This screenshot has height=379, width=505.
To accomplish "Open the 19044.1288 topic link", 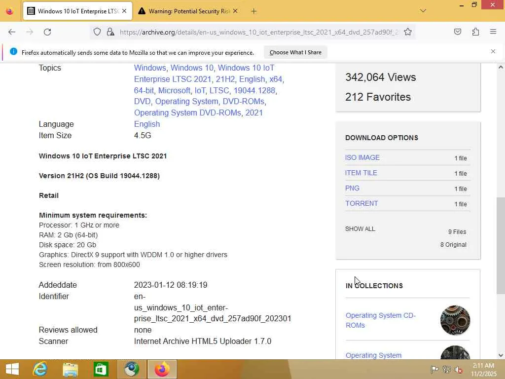I will 254,91.
